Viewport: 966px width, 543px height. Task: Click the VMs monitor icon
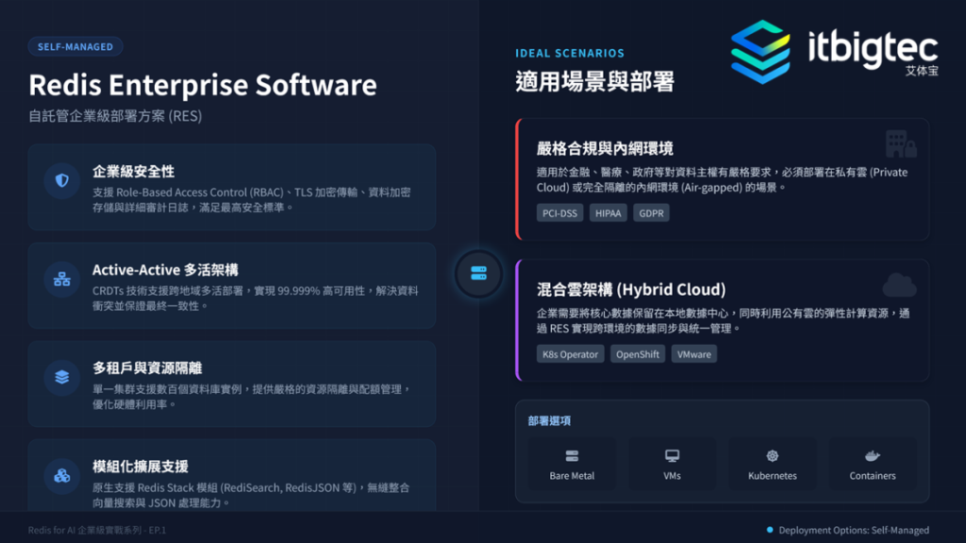672,456
